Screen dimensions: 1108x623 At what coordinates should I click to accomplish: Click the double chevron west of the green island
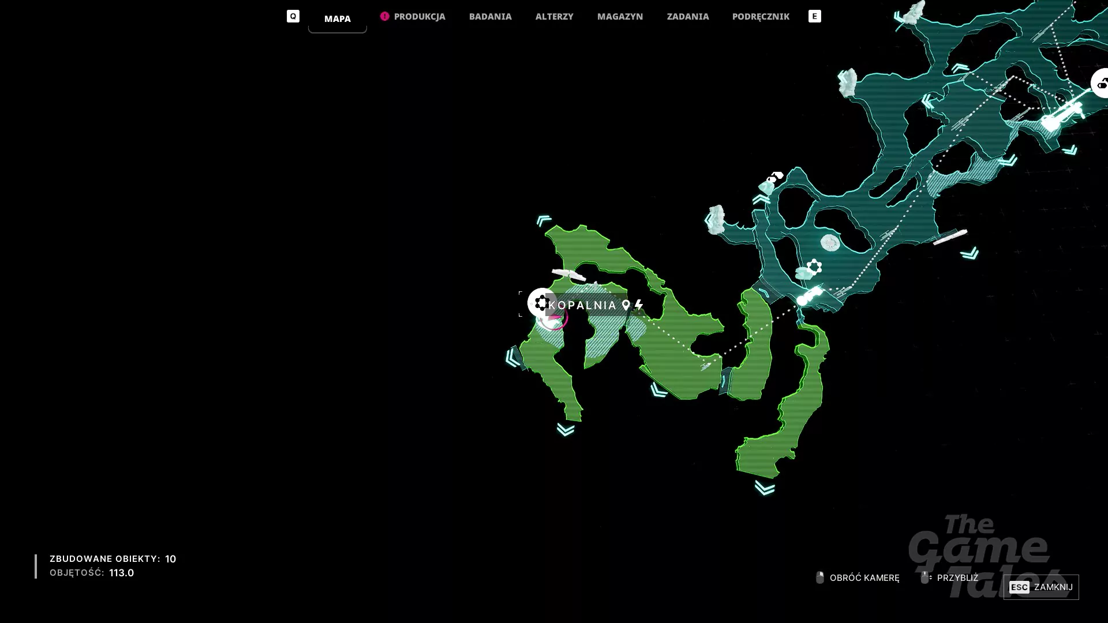click(512, 358)
